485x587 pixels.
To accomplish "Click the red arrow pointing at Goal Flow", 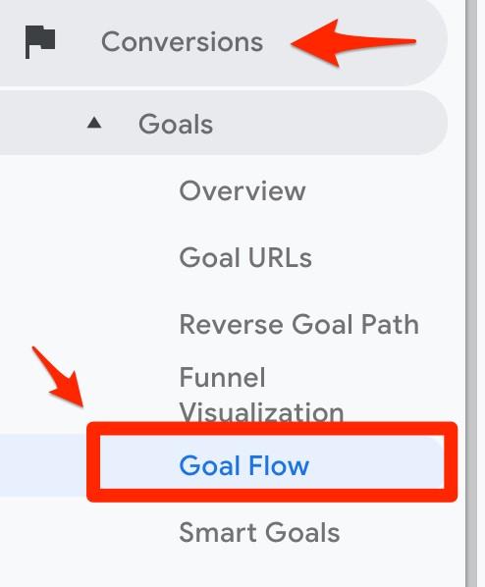I will click(59, 377).
